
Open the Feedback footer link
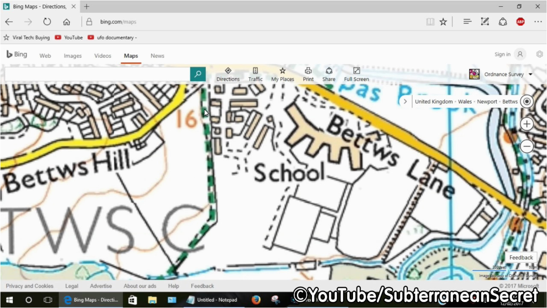[x=203, y=286]
